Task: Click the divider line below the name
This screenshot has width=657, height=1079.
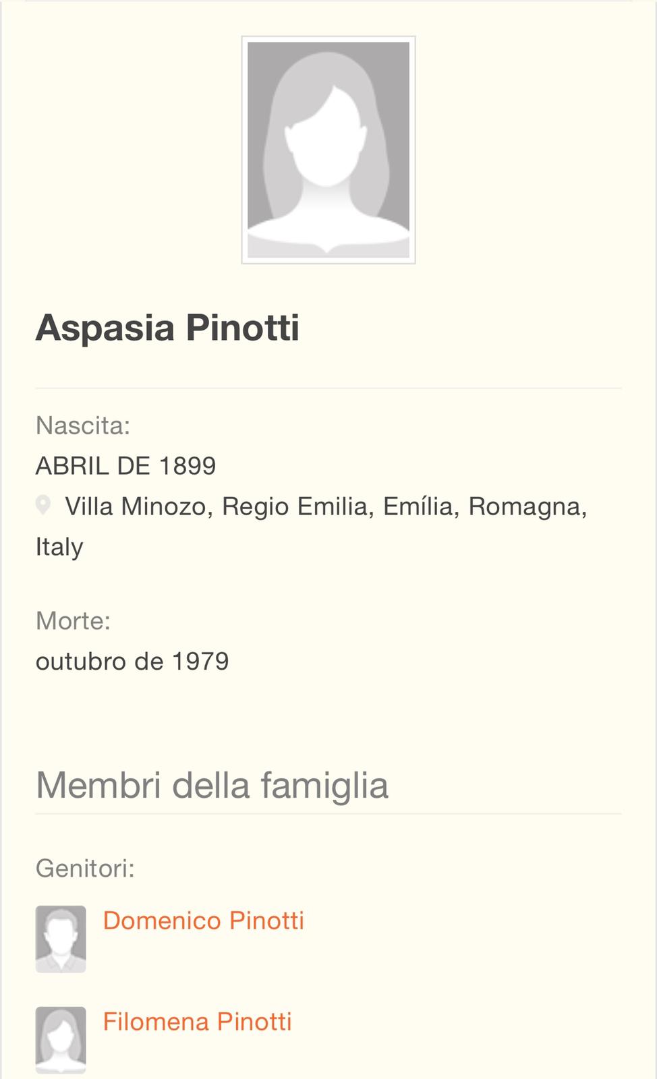Action: (x=328, y=388)
